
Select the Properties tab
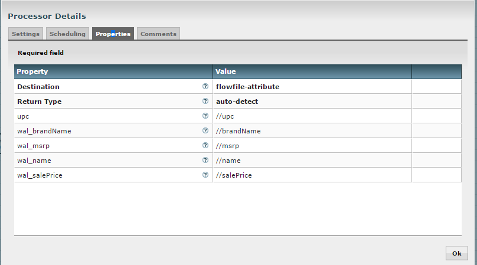pyautogui.click(x=113, y=34)
